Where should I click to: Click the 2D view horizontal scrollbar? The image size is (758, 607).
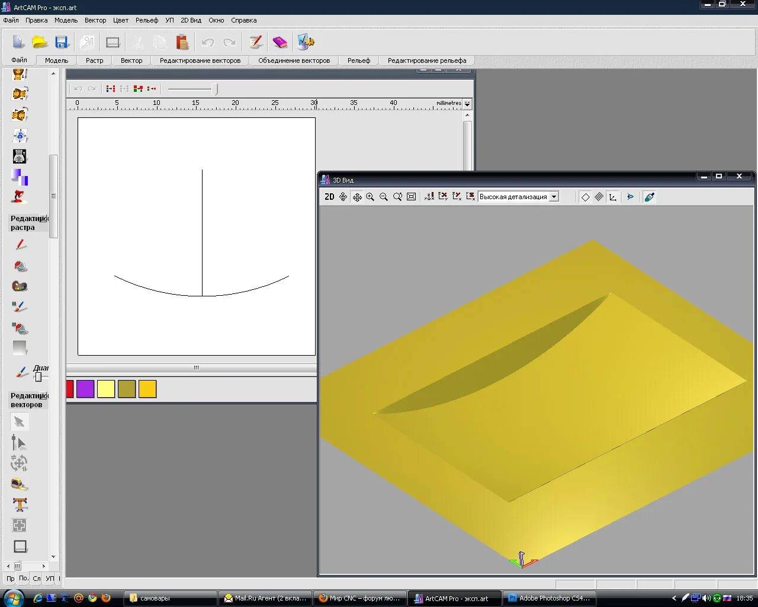(x=192, y=368)
